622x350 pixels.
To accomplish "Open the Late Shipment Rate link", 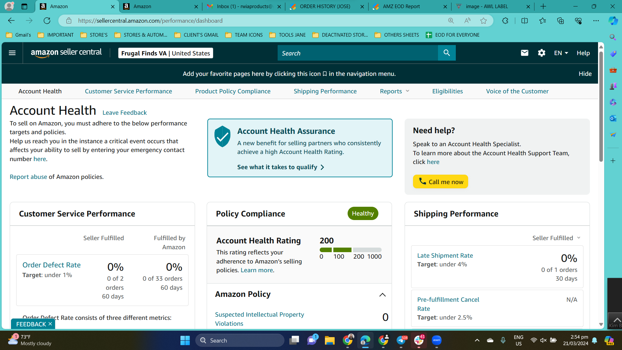I will click(x=445, y=256).
